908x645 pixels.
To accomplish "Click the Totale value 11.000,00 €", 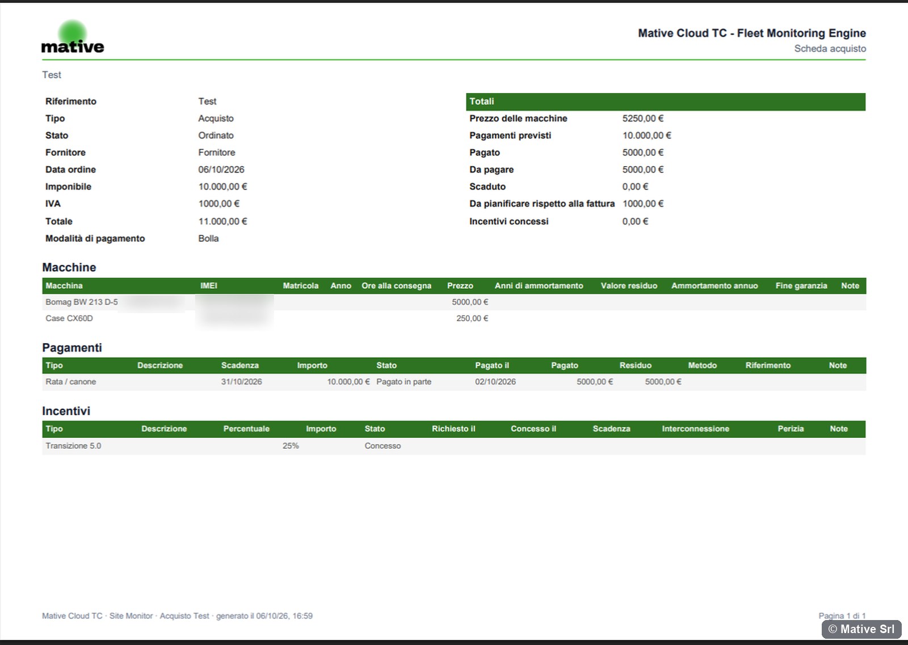I will click(x=222, y=221).
